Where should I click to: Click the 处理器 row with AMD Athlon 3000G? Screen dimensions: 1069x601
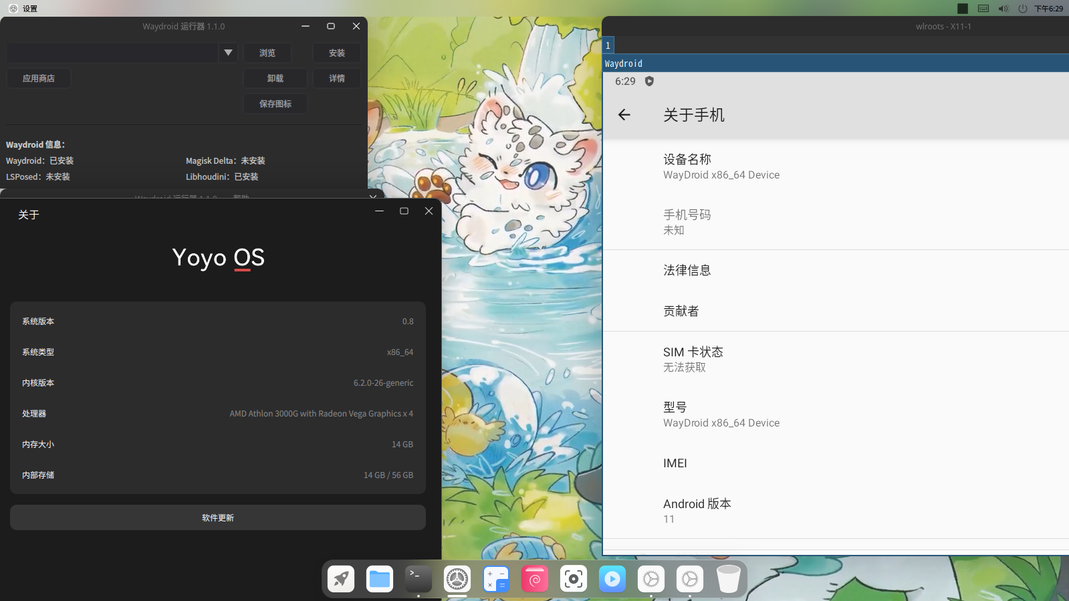tap(218, 414)
